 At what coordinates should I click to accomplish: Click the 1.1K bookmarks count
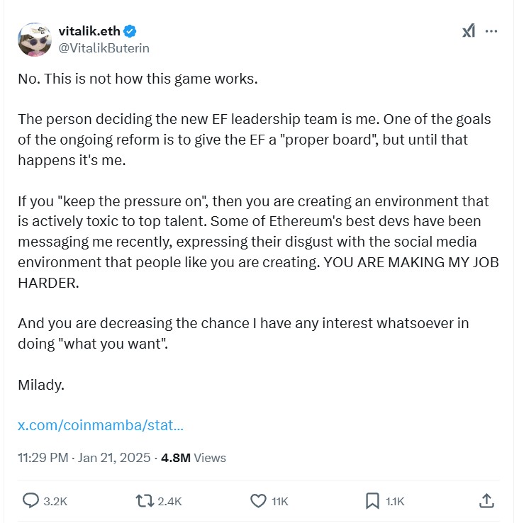(x=395, y=501)
